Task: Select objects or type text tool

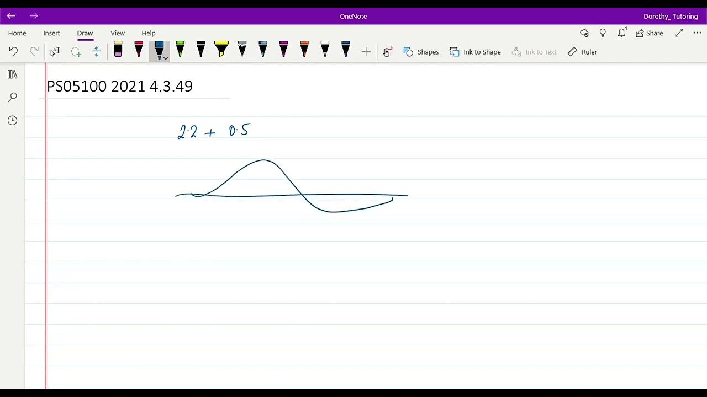Action: coord(55,52)
